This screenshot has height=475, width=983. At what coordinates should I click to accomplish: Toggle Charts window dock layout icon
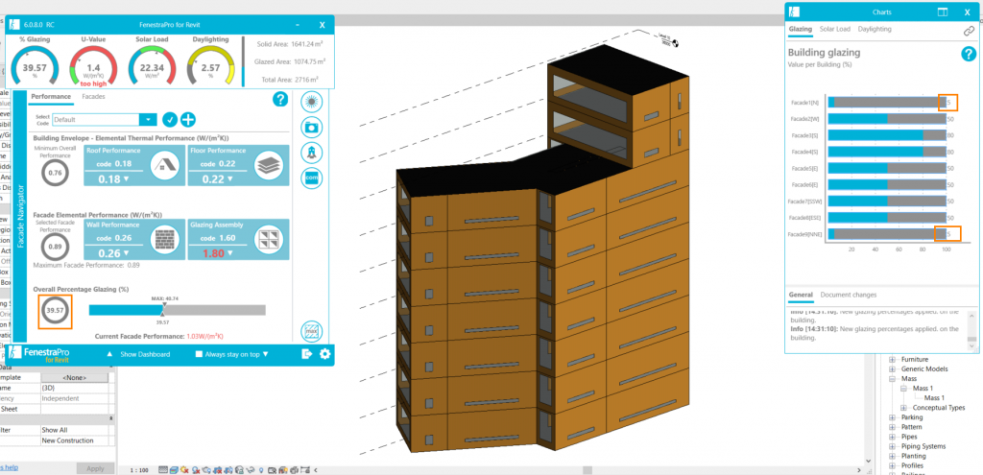[943, 12]
